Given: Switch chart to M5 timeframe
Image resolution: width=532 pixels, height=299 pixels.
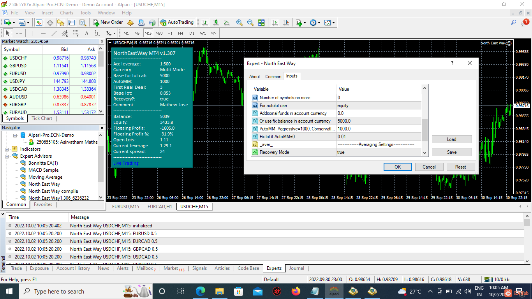Looking at the screenshot, I should (x=137, y=33).
